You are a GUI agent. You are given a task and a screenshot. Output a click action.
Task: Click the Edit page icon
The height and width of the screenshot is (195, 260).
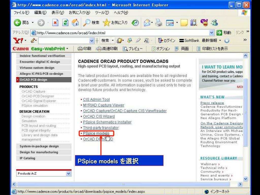[x=170, y=23]
